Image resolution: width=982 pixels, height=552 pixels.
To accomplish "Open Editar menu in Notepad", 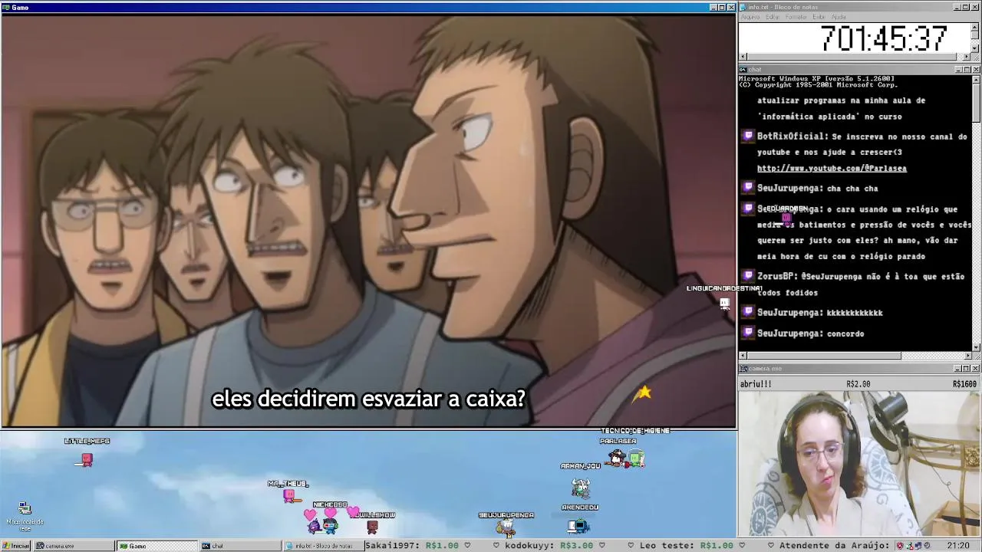I will [x=772, y=17].
